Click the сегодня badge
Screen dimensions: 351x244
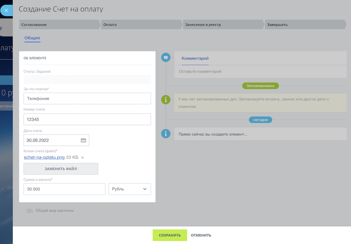(x=260, y=120)
